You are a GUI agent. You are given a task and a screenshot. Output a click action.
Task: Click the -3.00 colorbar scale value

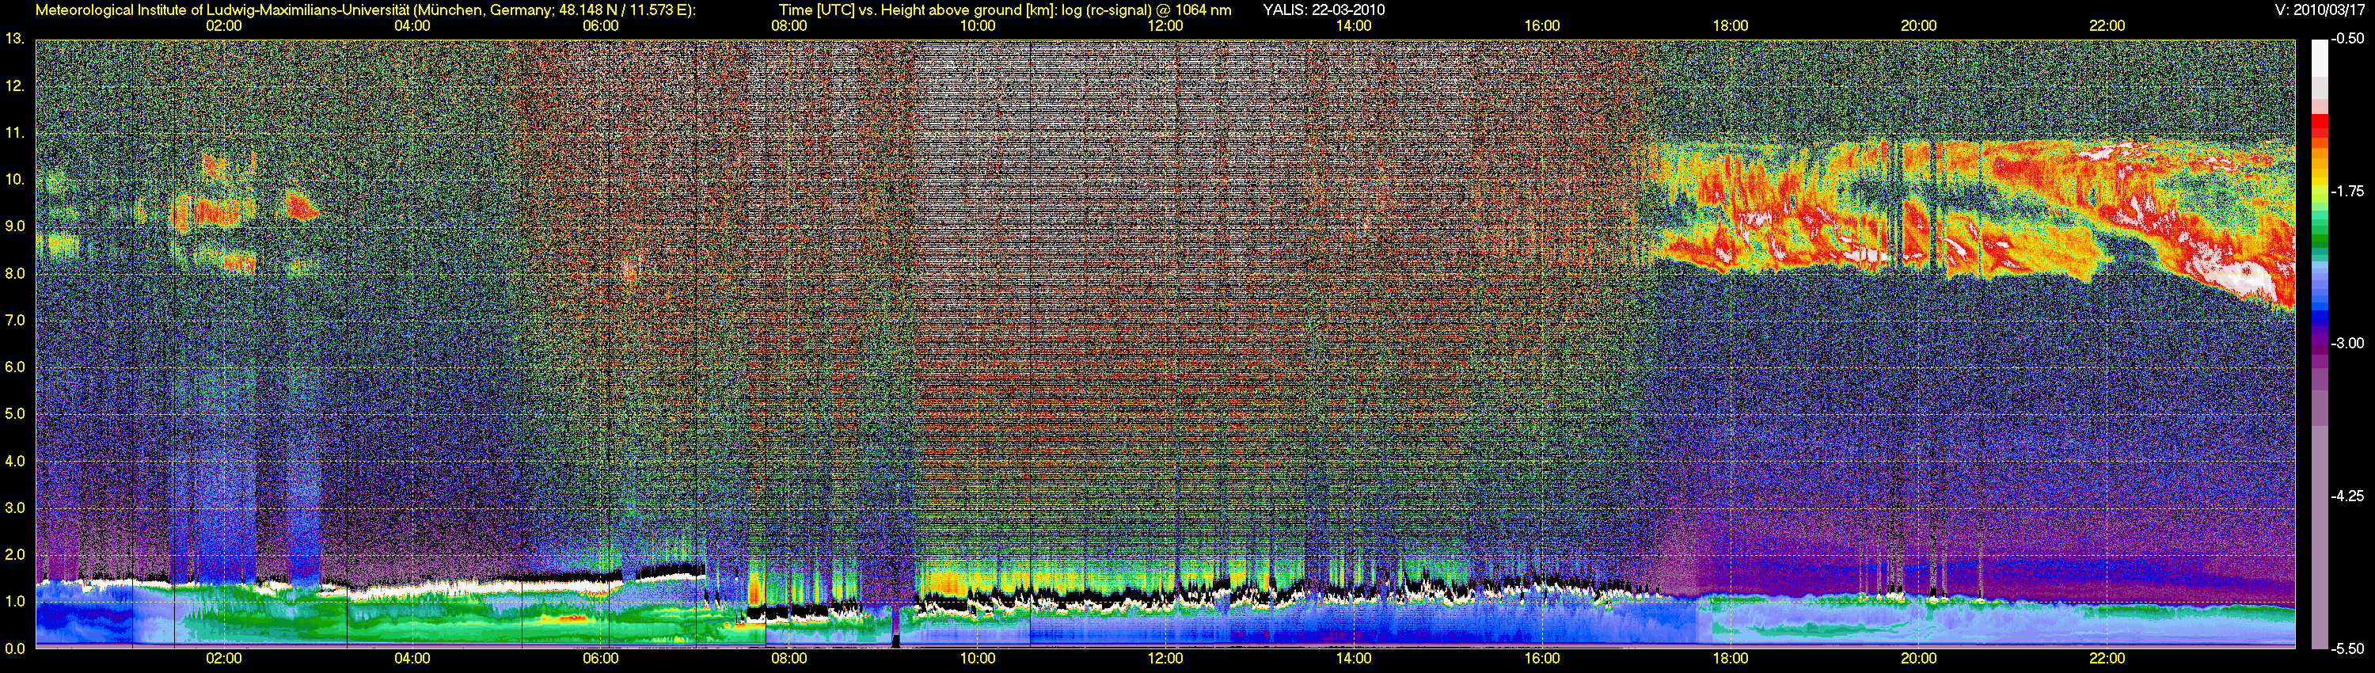point(2348,344)
